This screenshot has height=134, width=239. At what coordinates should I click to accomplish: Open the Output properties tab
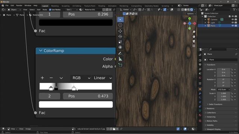[200, 65]
